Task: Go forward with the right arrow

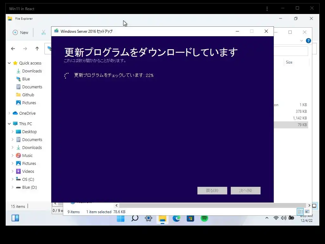Action: (x=25, y=49)
